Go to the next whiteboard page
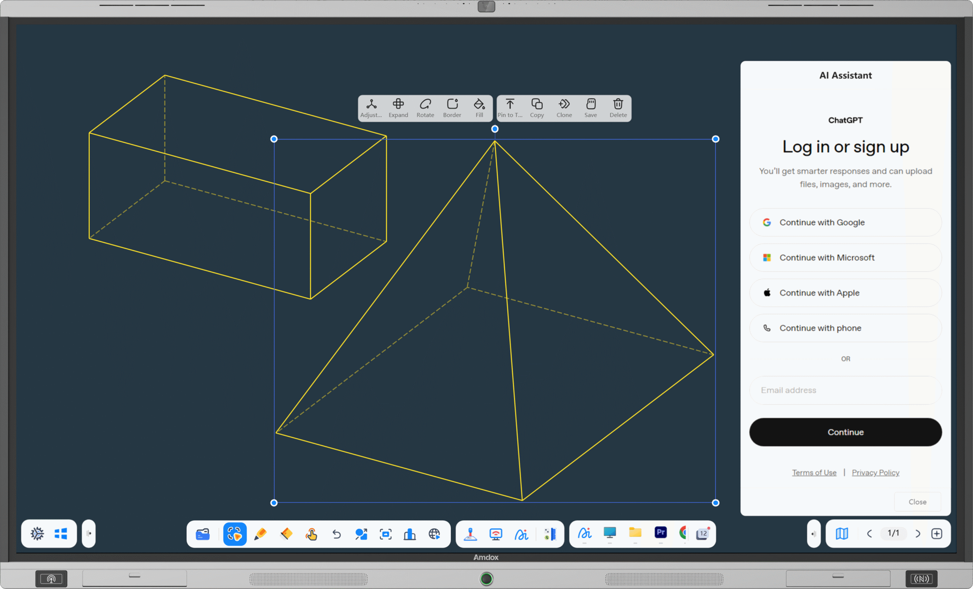Viewport: 973px width, 589px height. tap(918, 534)
